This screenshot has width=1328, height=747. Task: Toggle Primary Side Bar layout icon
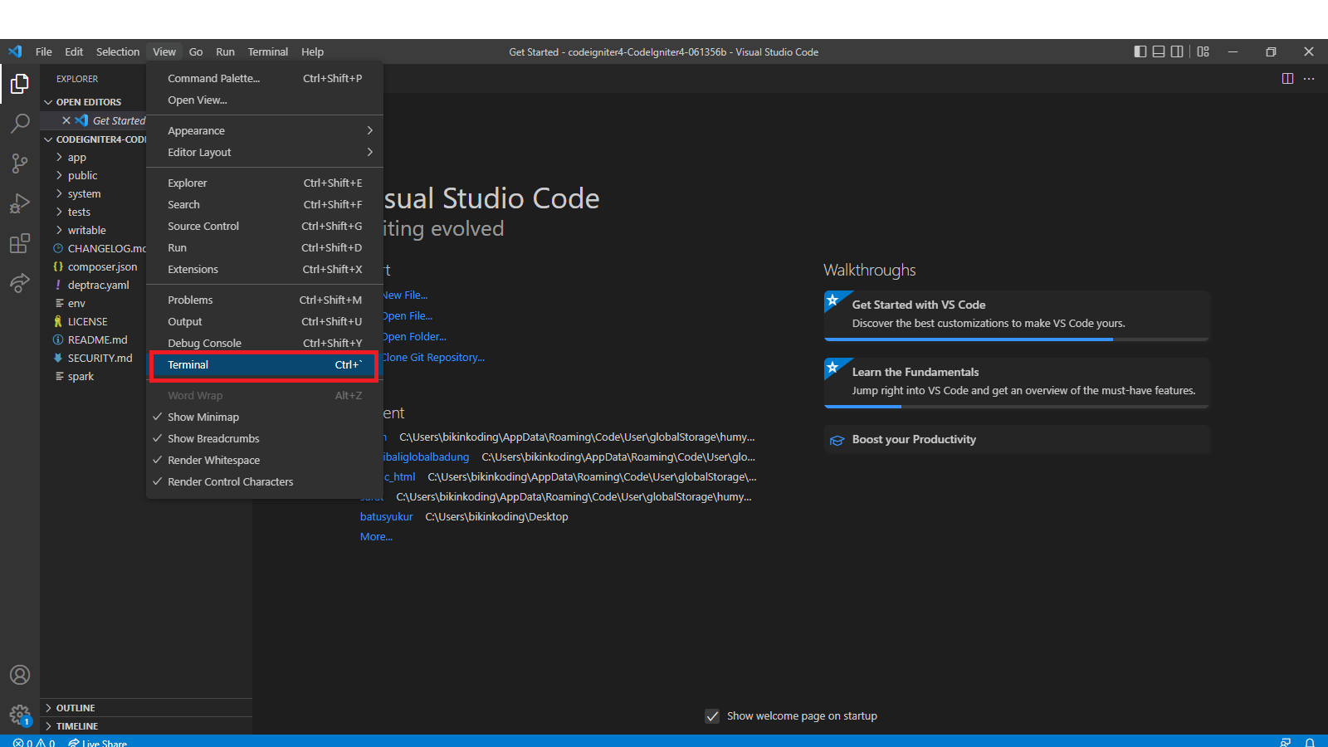click(1140, 51)
